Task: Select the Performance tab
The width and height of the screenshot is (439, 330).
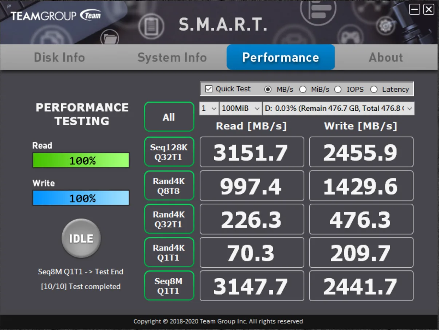Action: (281, 57)
